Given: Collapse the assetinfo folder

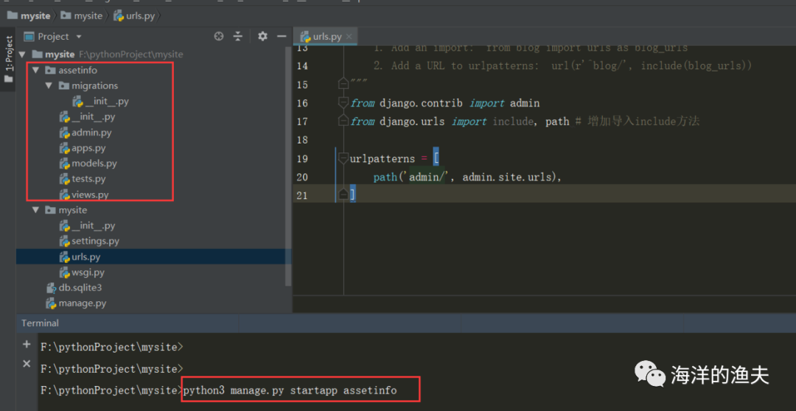Looking at the screenshot, I should (x=35, y=70).
